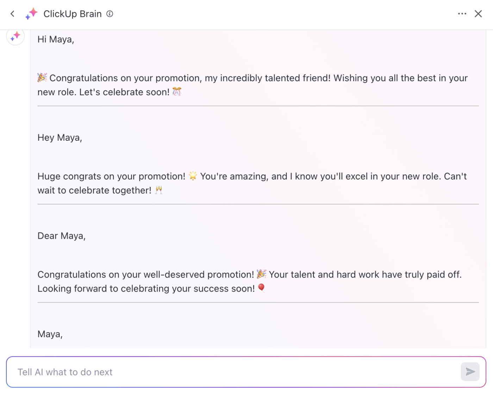The image size is (493, 395).
Task: Focus the "Tell AI what to do next" field
Action: (x=232, y=372)
